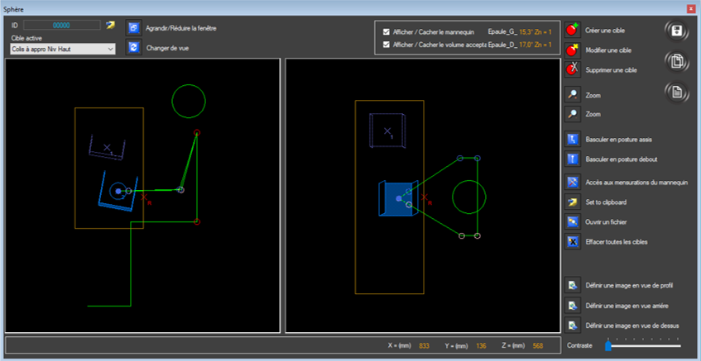
Task: Click the Zoom magnifier directly below Supprimer une cible
Action: 573,95
